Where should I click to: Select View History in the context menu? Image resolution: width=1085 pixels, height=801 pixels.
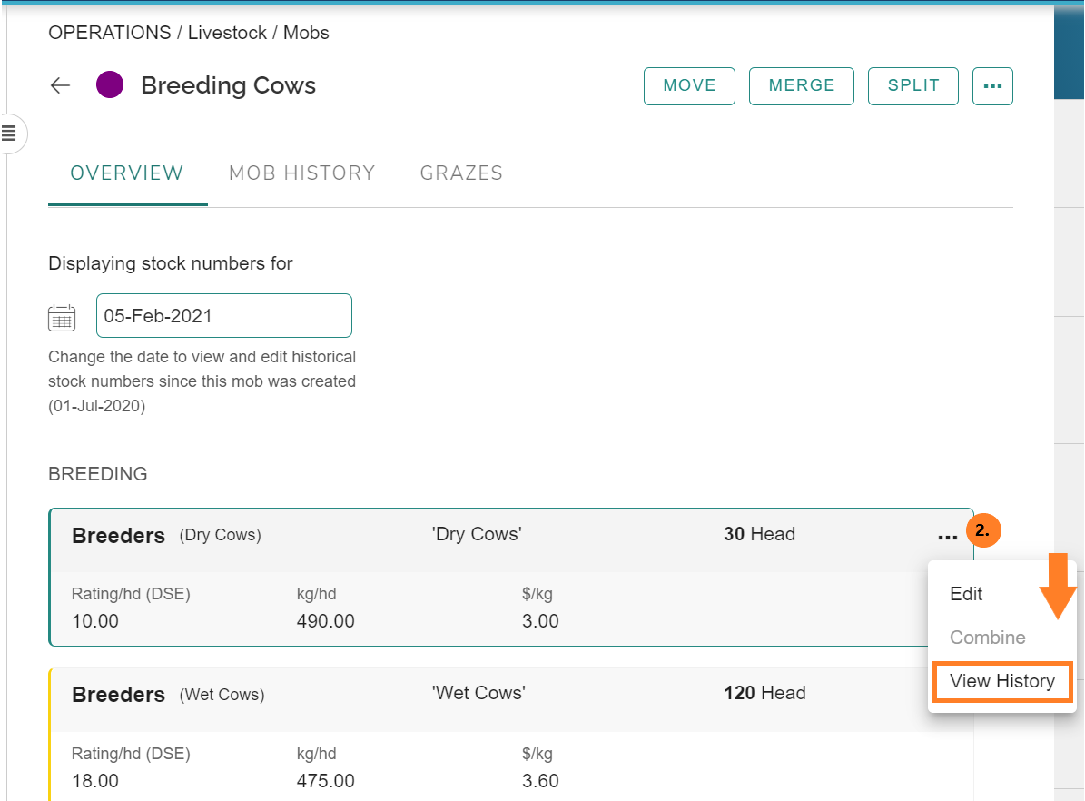click(1001, 681)
